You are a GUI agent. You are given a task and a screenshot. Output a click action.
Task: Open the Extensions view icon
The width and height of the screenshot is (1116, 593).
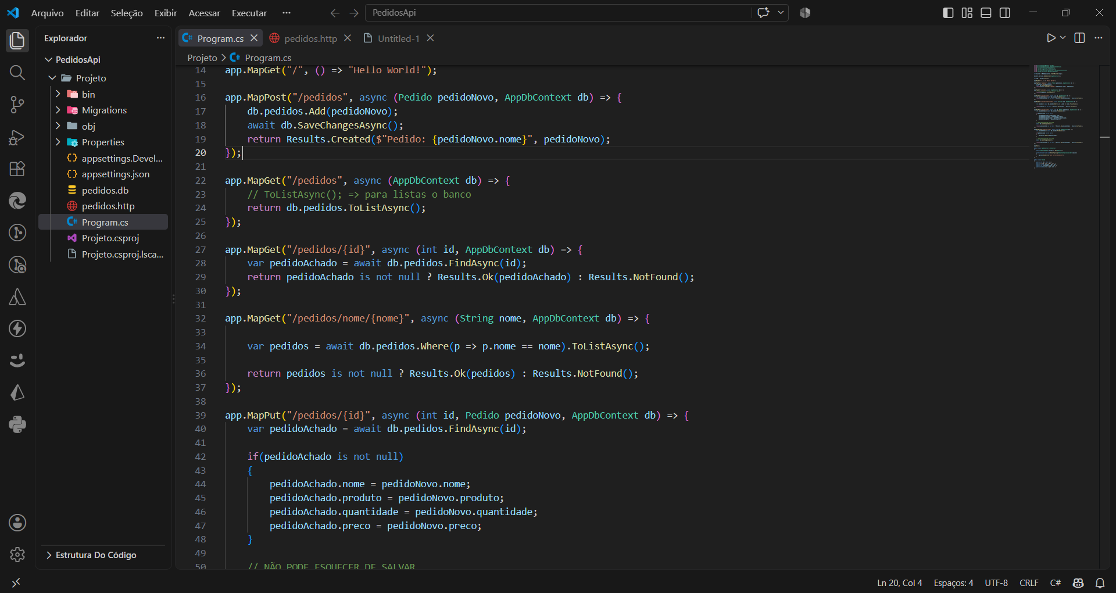17,169
